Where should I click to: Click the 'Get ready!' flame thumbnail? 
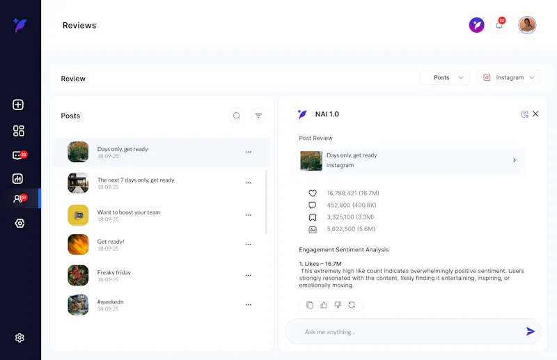pyautogui.click(x=78, y=244)
